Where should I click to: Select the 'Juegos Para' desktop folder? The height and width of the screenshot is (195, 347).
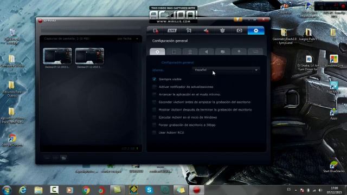(x=308, y=35)
